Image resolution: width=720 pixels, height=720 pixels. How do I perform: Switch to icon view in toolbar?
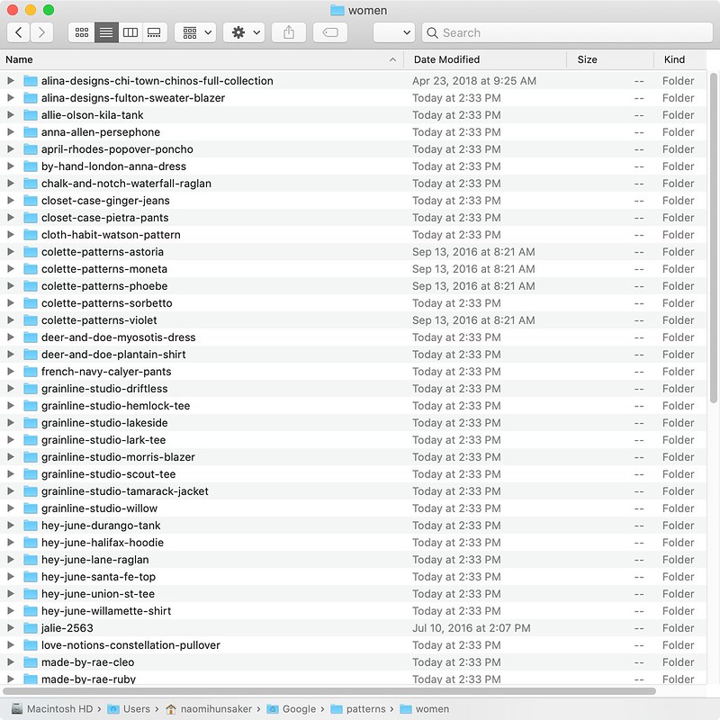[x=82, y=32]
